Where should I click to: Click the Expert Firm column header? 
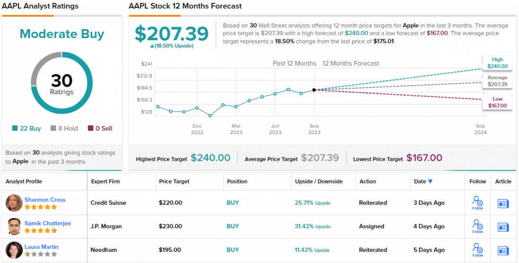click(105, 182)
